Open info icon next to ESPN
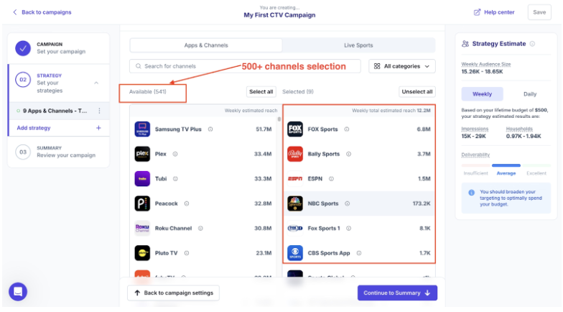The width and height of the screenshot is (563, 312). click(332, 178)
